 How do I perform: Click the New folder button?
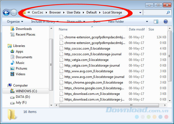(116, 22)
